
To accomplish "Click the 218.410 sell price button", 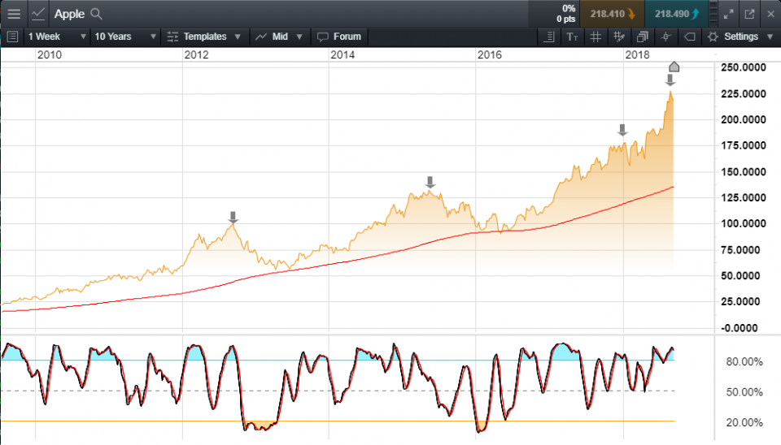I will point(612,14).
